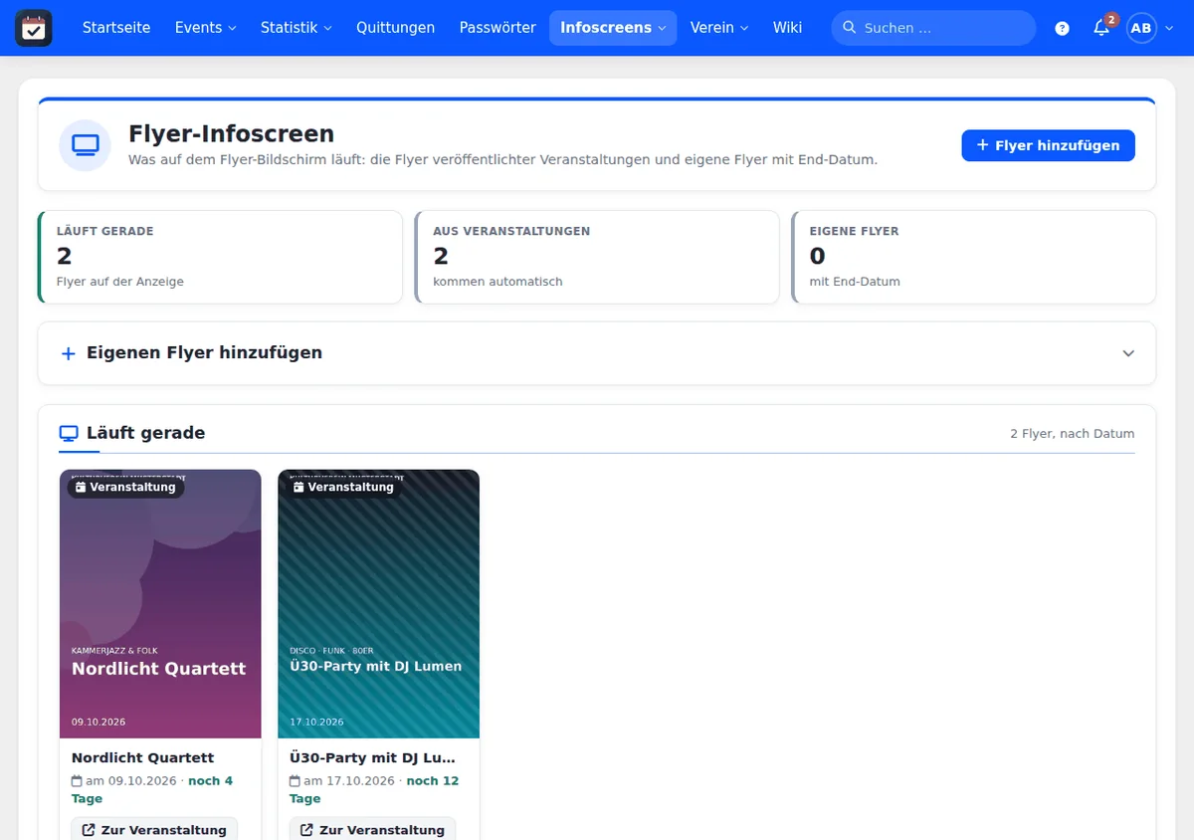Screen dimensions: 1194x840
Task: Open the Ü30-Party mit DJ Lumen flyer thumbnail
Action: click(378, 604)
